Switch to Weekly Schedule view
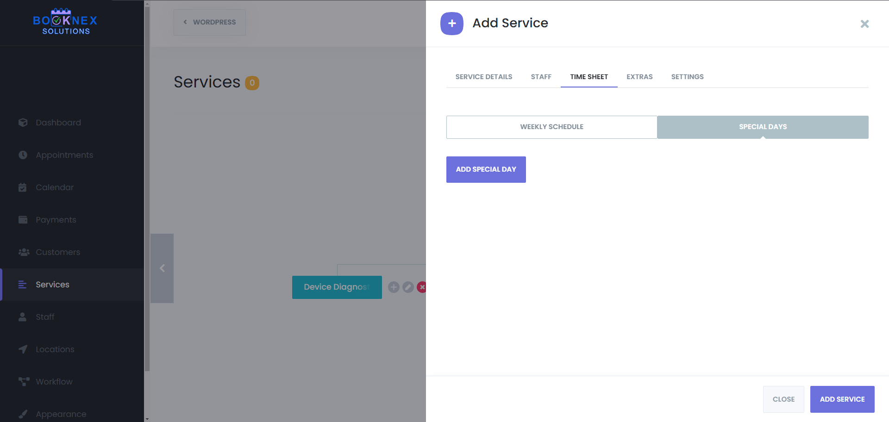889x422 pixels. [x=551, y=127]
